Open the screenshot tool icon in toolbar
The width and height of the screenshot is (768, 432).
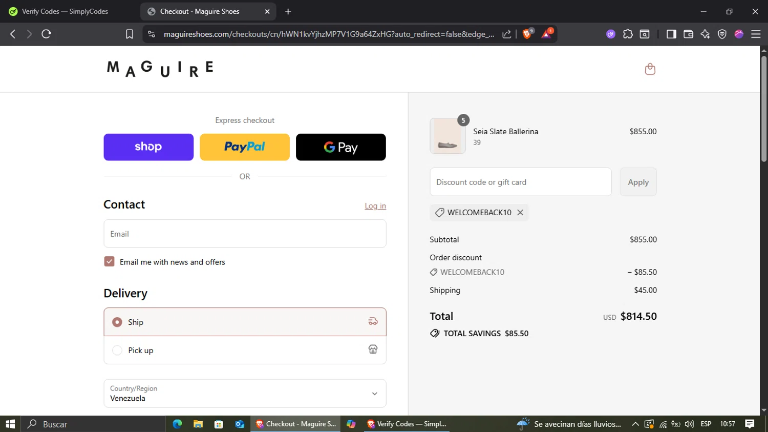coord(645,34)
